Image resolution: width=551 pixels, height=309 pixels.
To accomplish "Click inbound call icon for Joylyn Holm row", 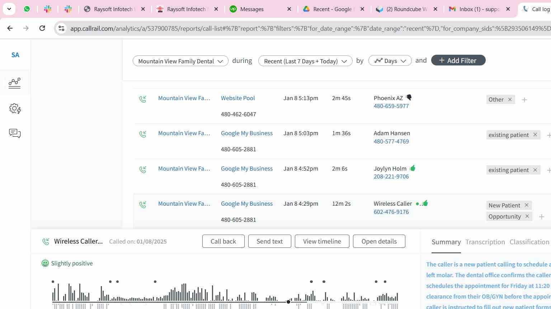I will 143,170.
